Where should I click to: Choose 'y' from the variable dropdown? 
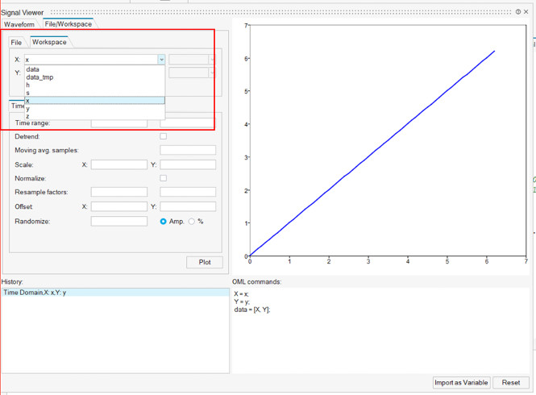(x=28, y=109)
